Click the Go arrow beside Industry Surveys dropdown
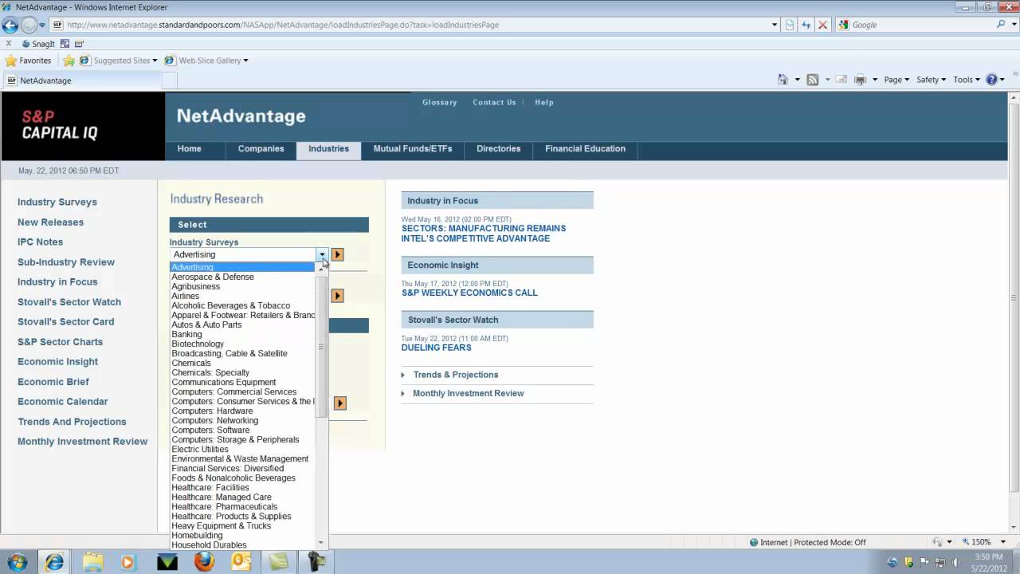1020x574 pixels. point(337,254)
